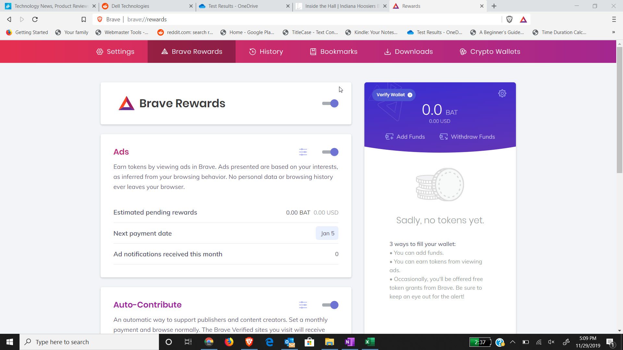Click the Brave Shields lion icon

click(x=509, y=19)
